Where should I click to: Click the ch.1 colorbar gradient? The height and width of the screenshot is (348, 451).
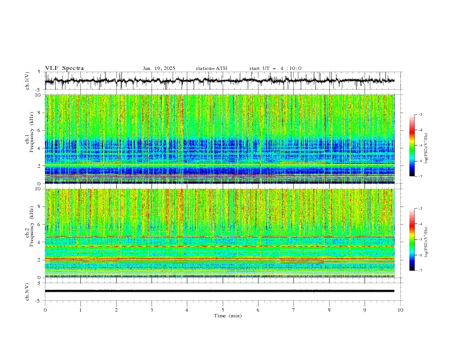(412, 146)
